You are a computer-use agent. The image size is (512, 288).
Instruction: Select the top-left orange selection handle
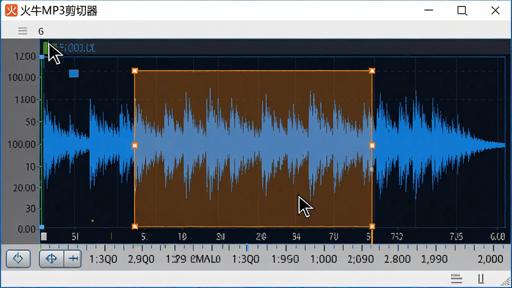coord(135,71)
